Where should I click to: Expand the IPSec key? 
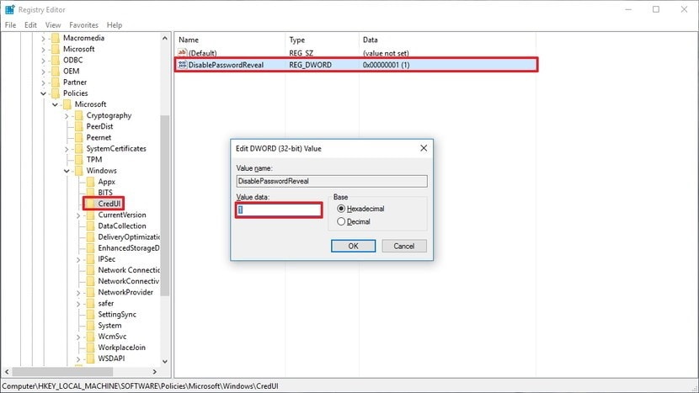[78, 259]
